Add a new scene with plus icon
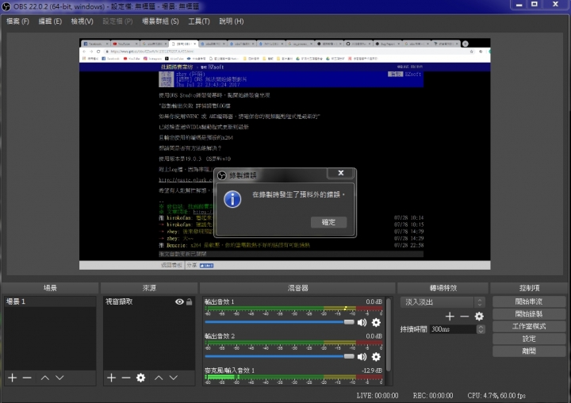This screenshot has height=403, width=571. click(13, 378)
